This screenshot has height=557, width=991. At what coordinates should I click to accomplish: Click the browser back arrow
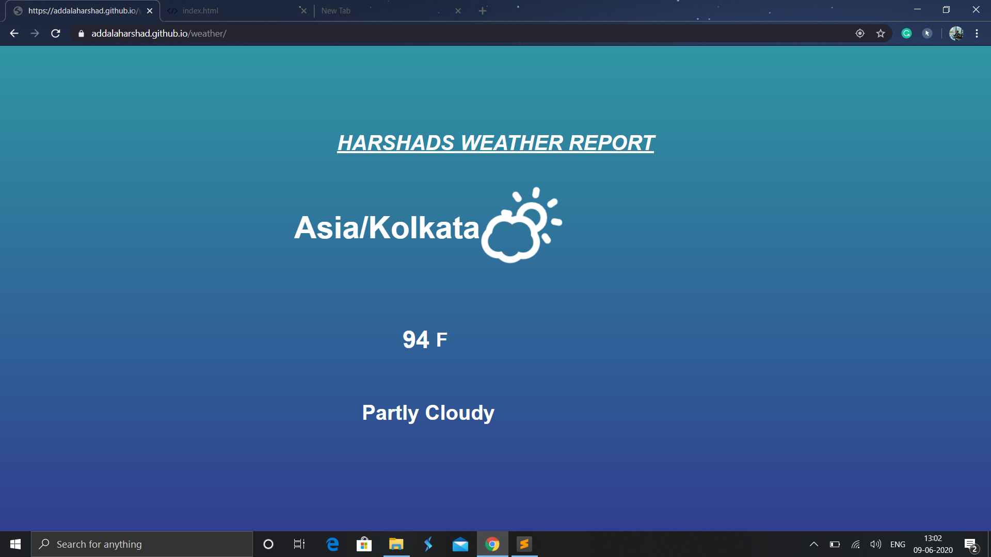coord(14,34)
